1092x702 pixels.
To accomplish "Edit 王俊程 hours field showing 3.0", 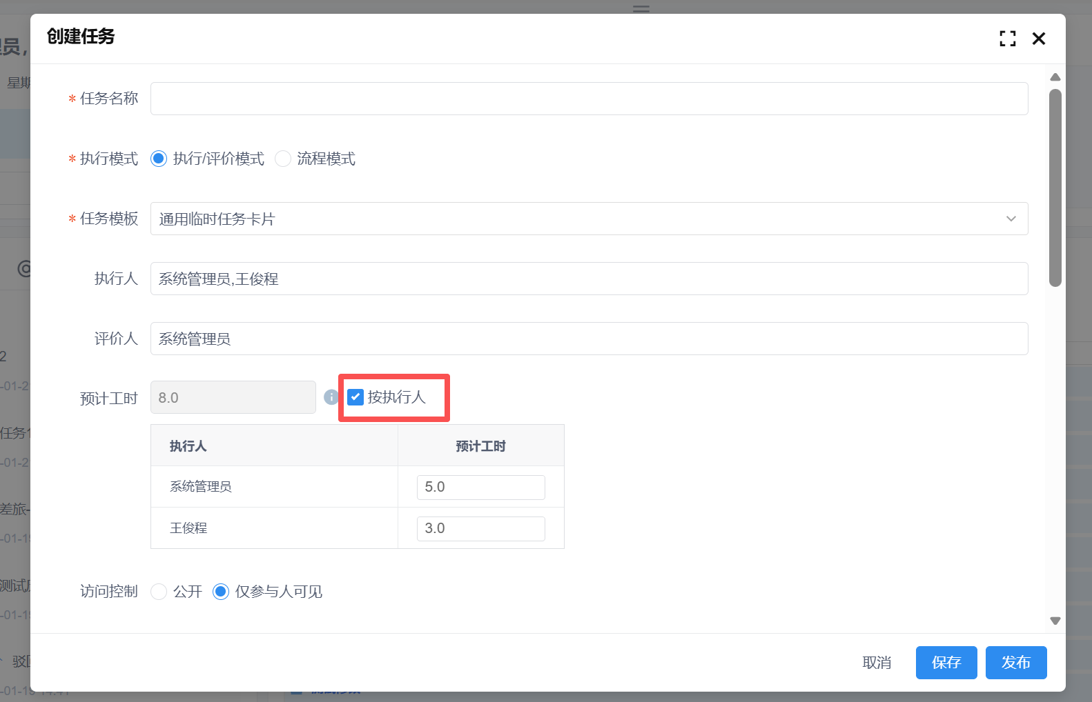I will [x=480, y=528].
